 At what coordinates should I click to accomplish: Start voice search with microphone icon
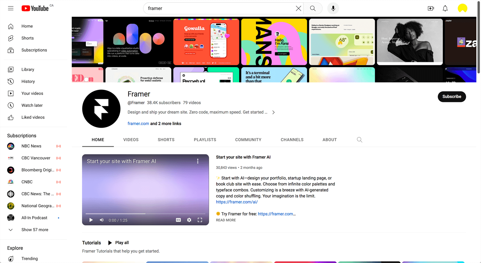coord(333,8)
